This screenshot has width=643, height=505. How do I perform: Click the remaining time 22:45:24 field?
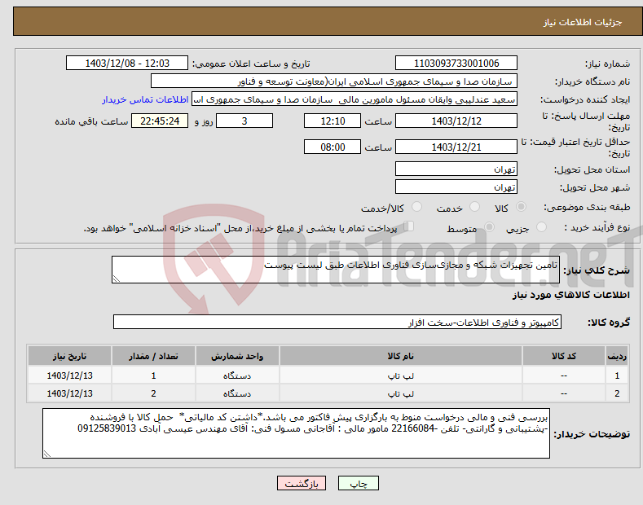point(160,121)
